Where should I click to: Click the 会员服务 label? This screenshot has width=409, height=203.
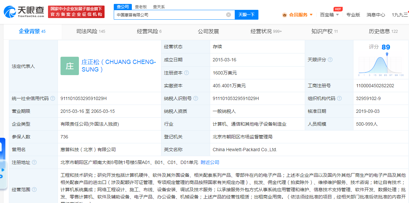pyautogui.click(x=298, y=15)
